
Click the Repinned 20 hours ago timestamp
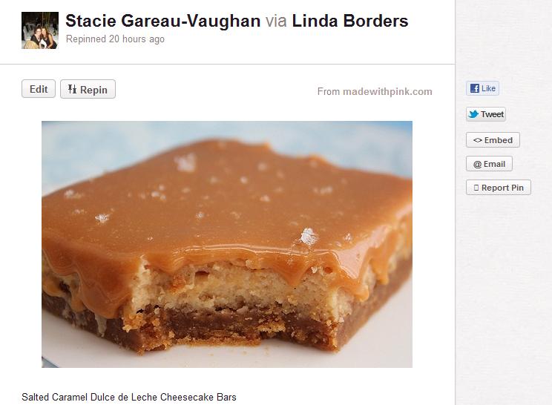click(115, 39)
